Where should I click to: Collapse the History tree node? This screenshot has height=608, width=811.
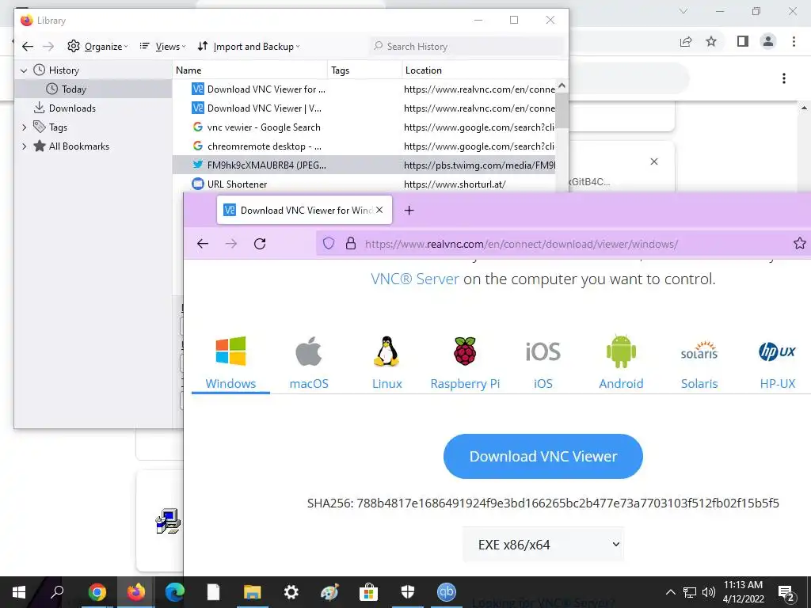(24, 70)
